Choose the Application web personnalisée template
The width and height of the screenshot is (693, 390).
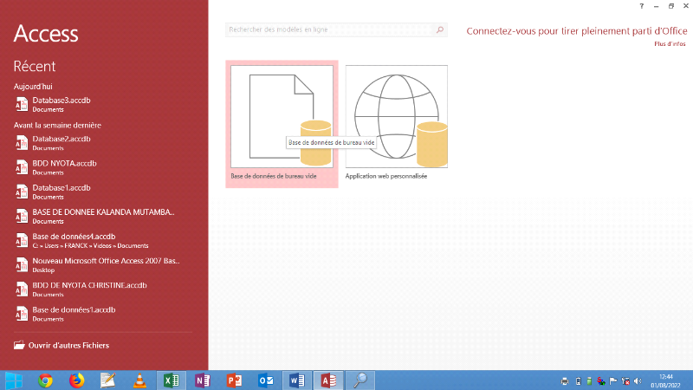click(396, 117)
